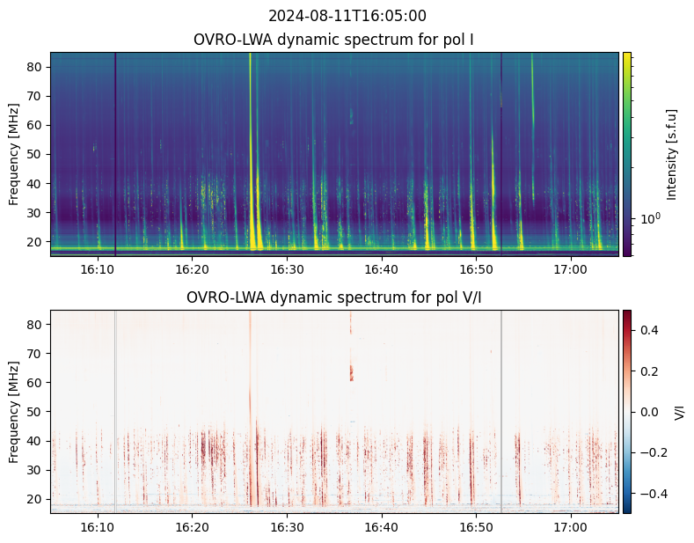The image size is (694, 543).
Task: Click the gray vertical line near 16:53 in V/I plot
Action: click(x=501, y=412)
